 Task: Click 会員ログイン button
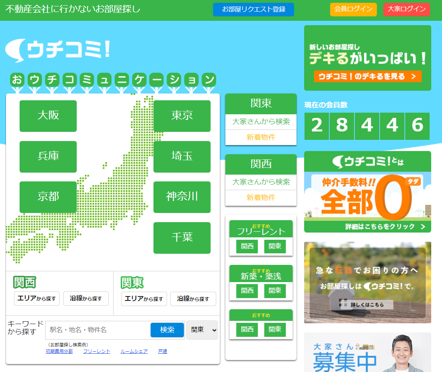[353, 9]
